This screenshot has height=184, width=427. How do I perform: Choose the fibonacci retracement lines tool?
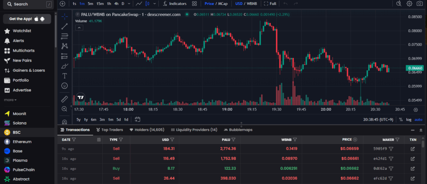[x=64, y=36]
